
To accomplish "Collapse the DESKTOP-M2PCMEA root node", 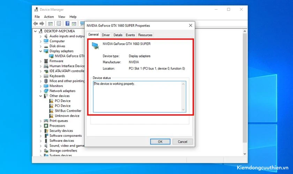I will tap(35, 31).
